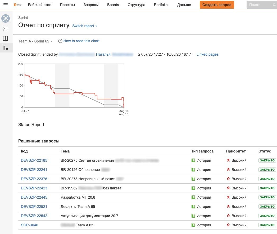Click the Разработка МТ 20.8 summary text
Screen dimensions: 277x234
(78, 197)
